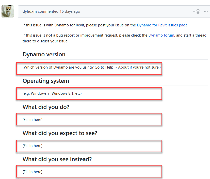Click the 'What did you do?' heading
The height and width of the screenshot is (179, 210).
tap(46, 107)
